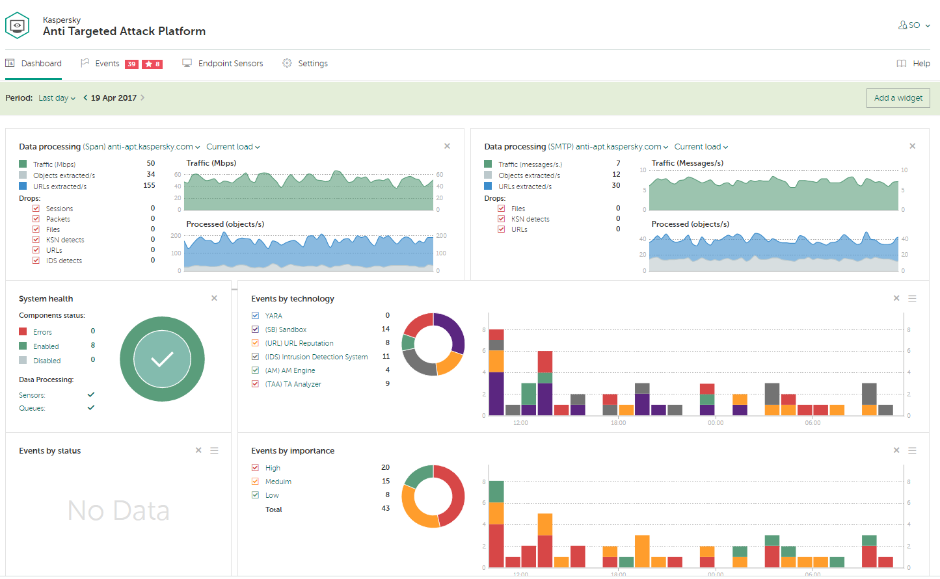The image size is (940, 579).
Task: Open the Events by importance widget menu
Action: pos(912,450)
